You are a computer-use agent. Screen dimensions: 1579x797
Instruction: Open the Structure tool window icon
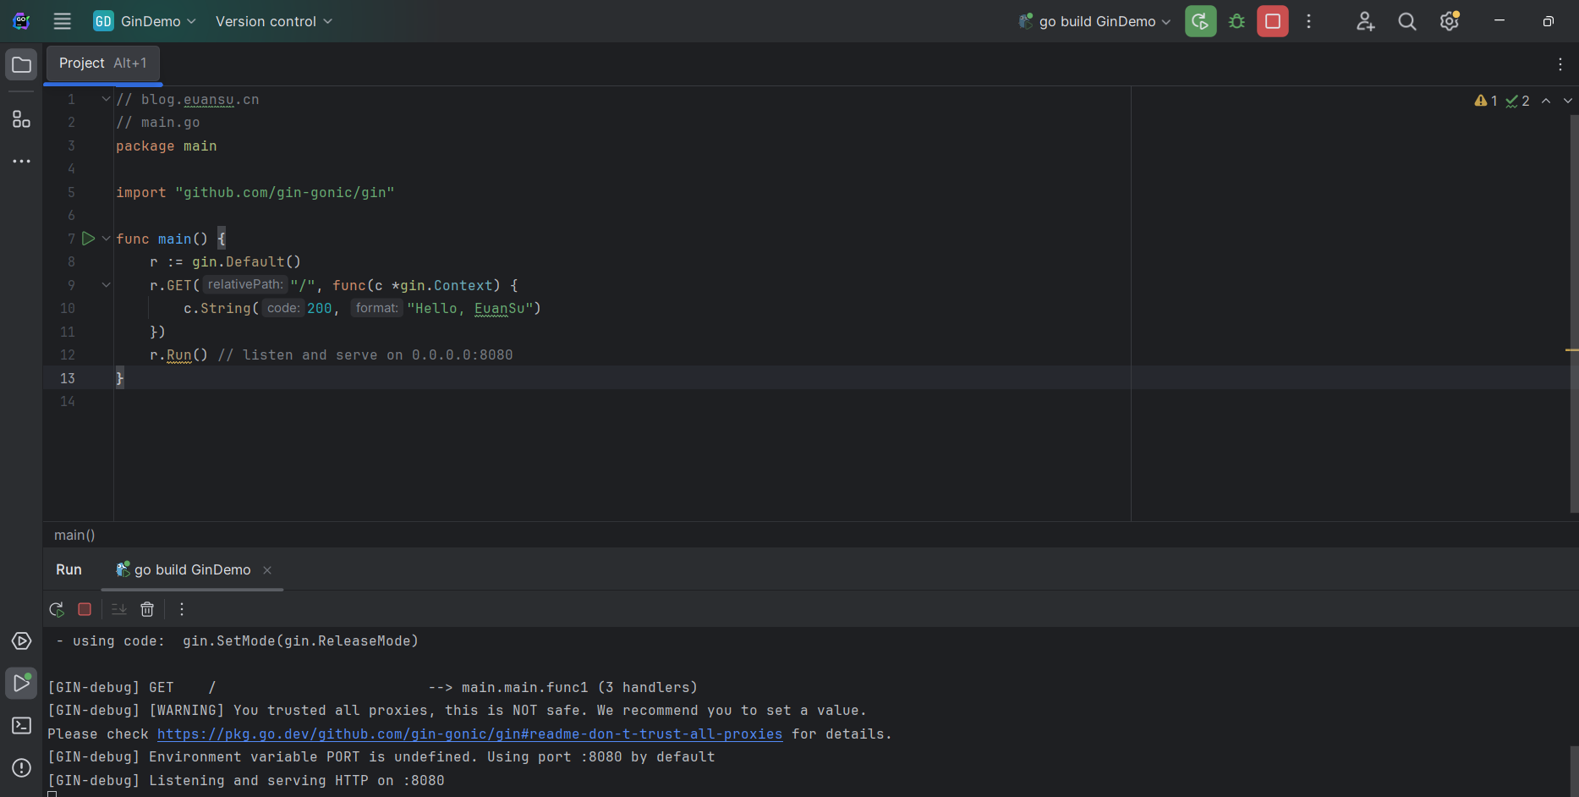[x=21, y=118]
